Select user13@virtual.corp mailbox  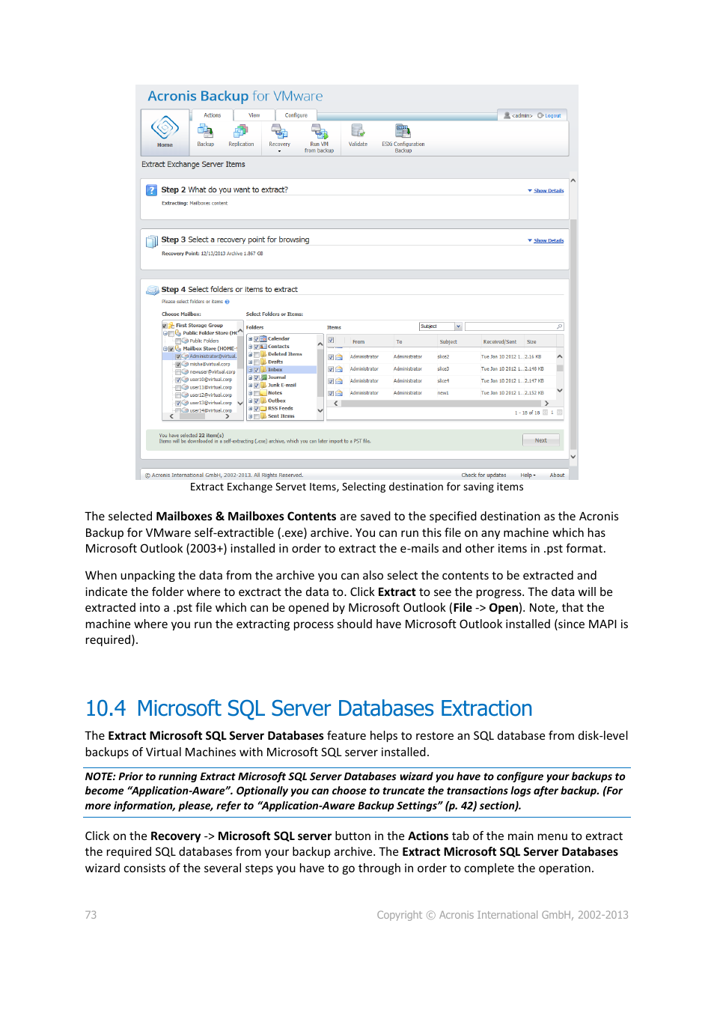[210, 403]
